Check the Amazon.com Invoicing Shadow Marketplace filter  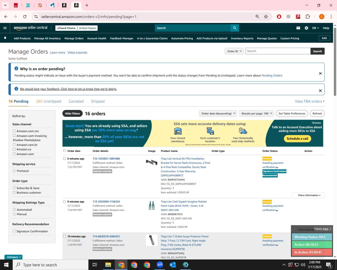click(14, 136)
